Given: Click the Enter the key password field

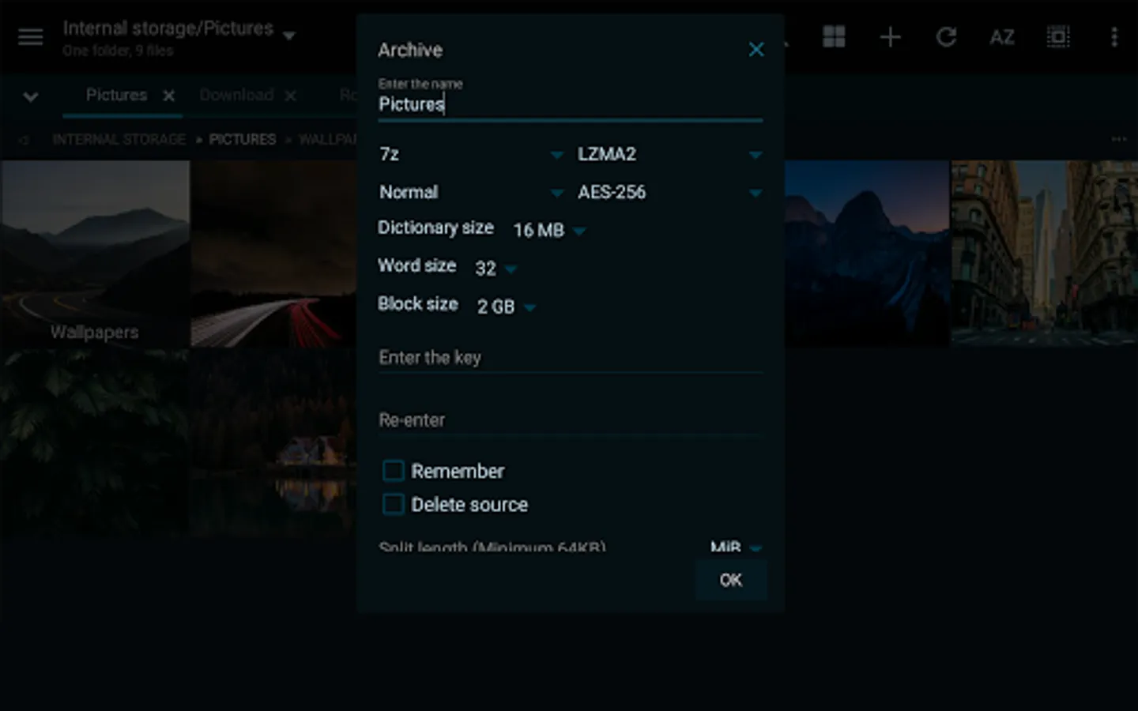Looking at the screenshot, I should pos(570,358).
